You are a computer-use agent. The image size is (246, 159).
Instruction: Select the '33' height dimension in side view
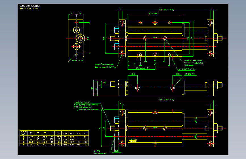click(x=92, y=88)
